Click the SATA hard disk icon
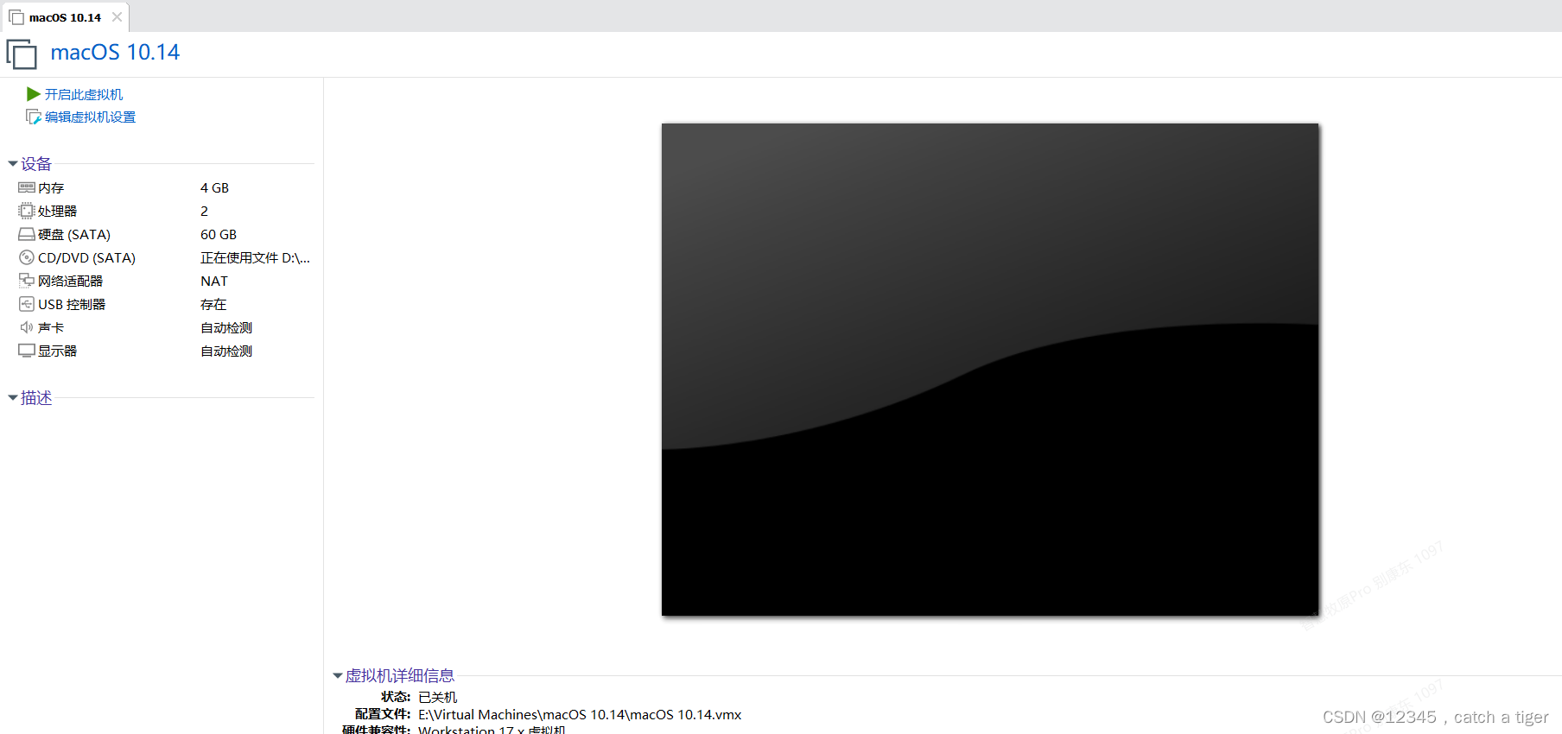The height and width of the screenshot is (734, 1562). [x=27, y=234]
